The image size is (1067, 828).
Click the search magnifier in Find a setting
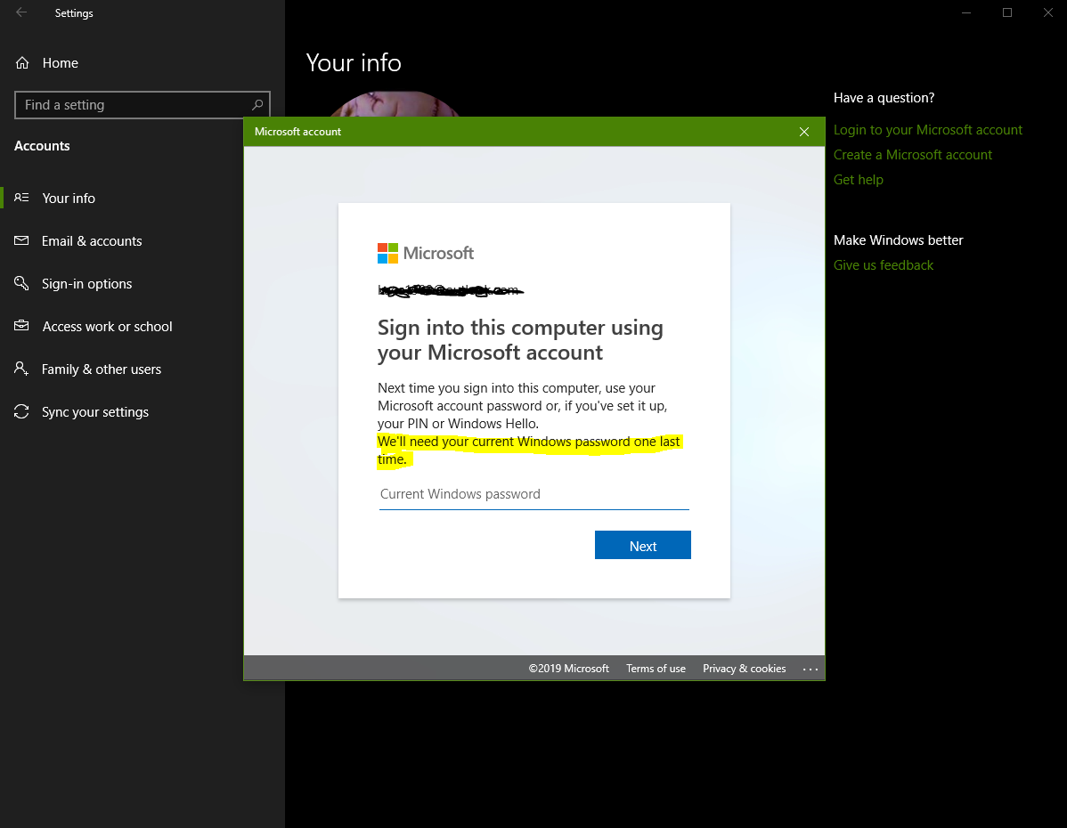(257, 105)
